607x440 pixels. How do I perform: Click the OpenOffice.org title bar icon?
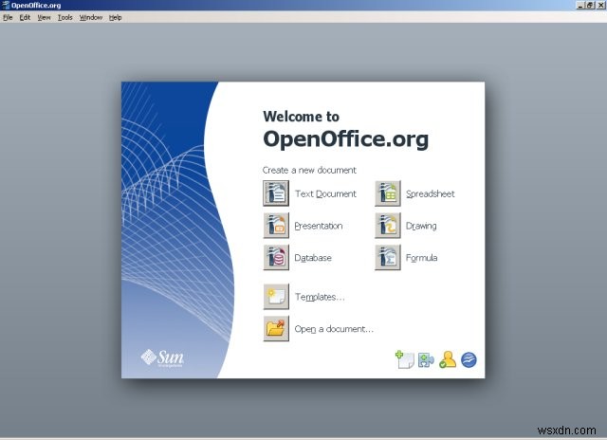(6, 5)
